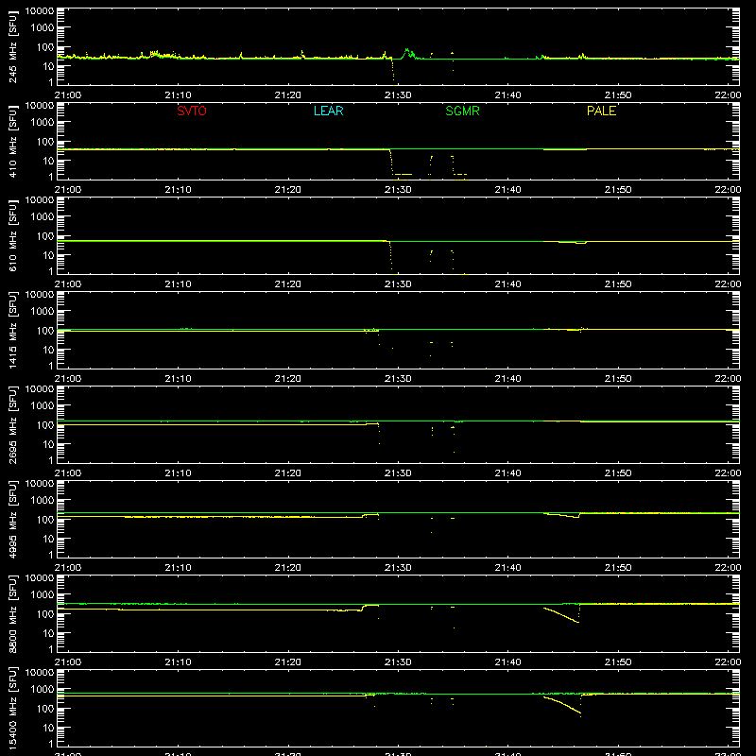Click 21:20 under the 8800 MHz panel

(288, 662)
